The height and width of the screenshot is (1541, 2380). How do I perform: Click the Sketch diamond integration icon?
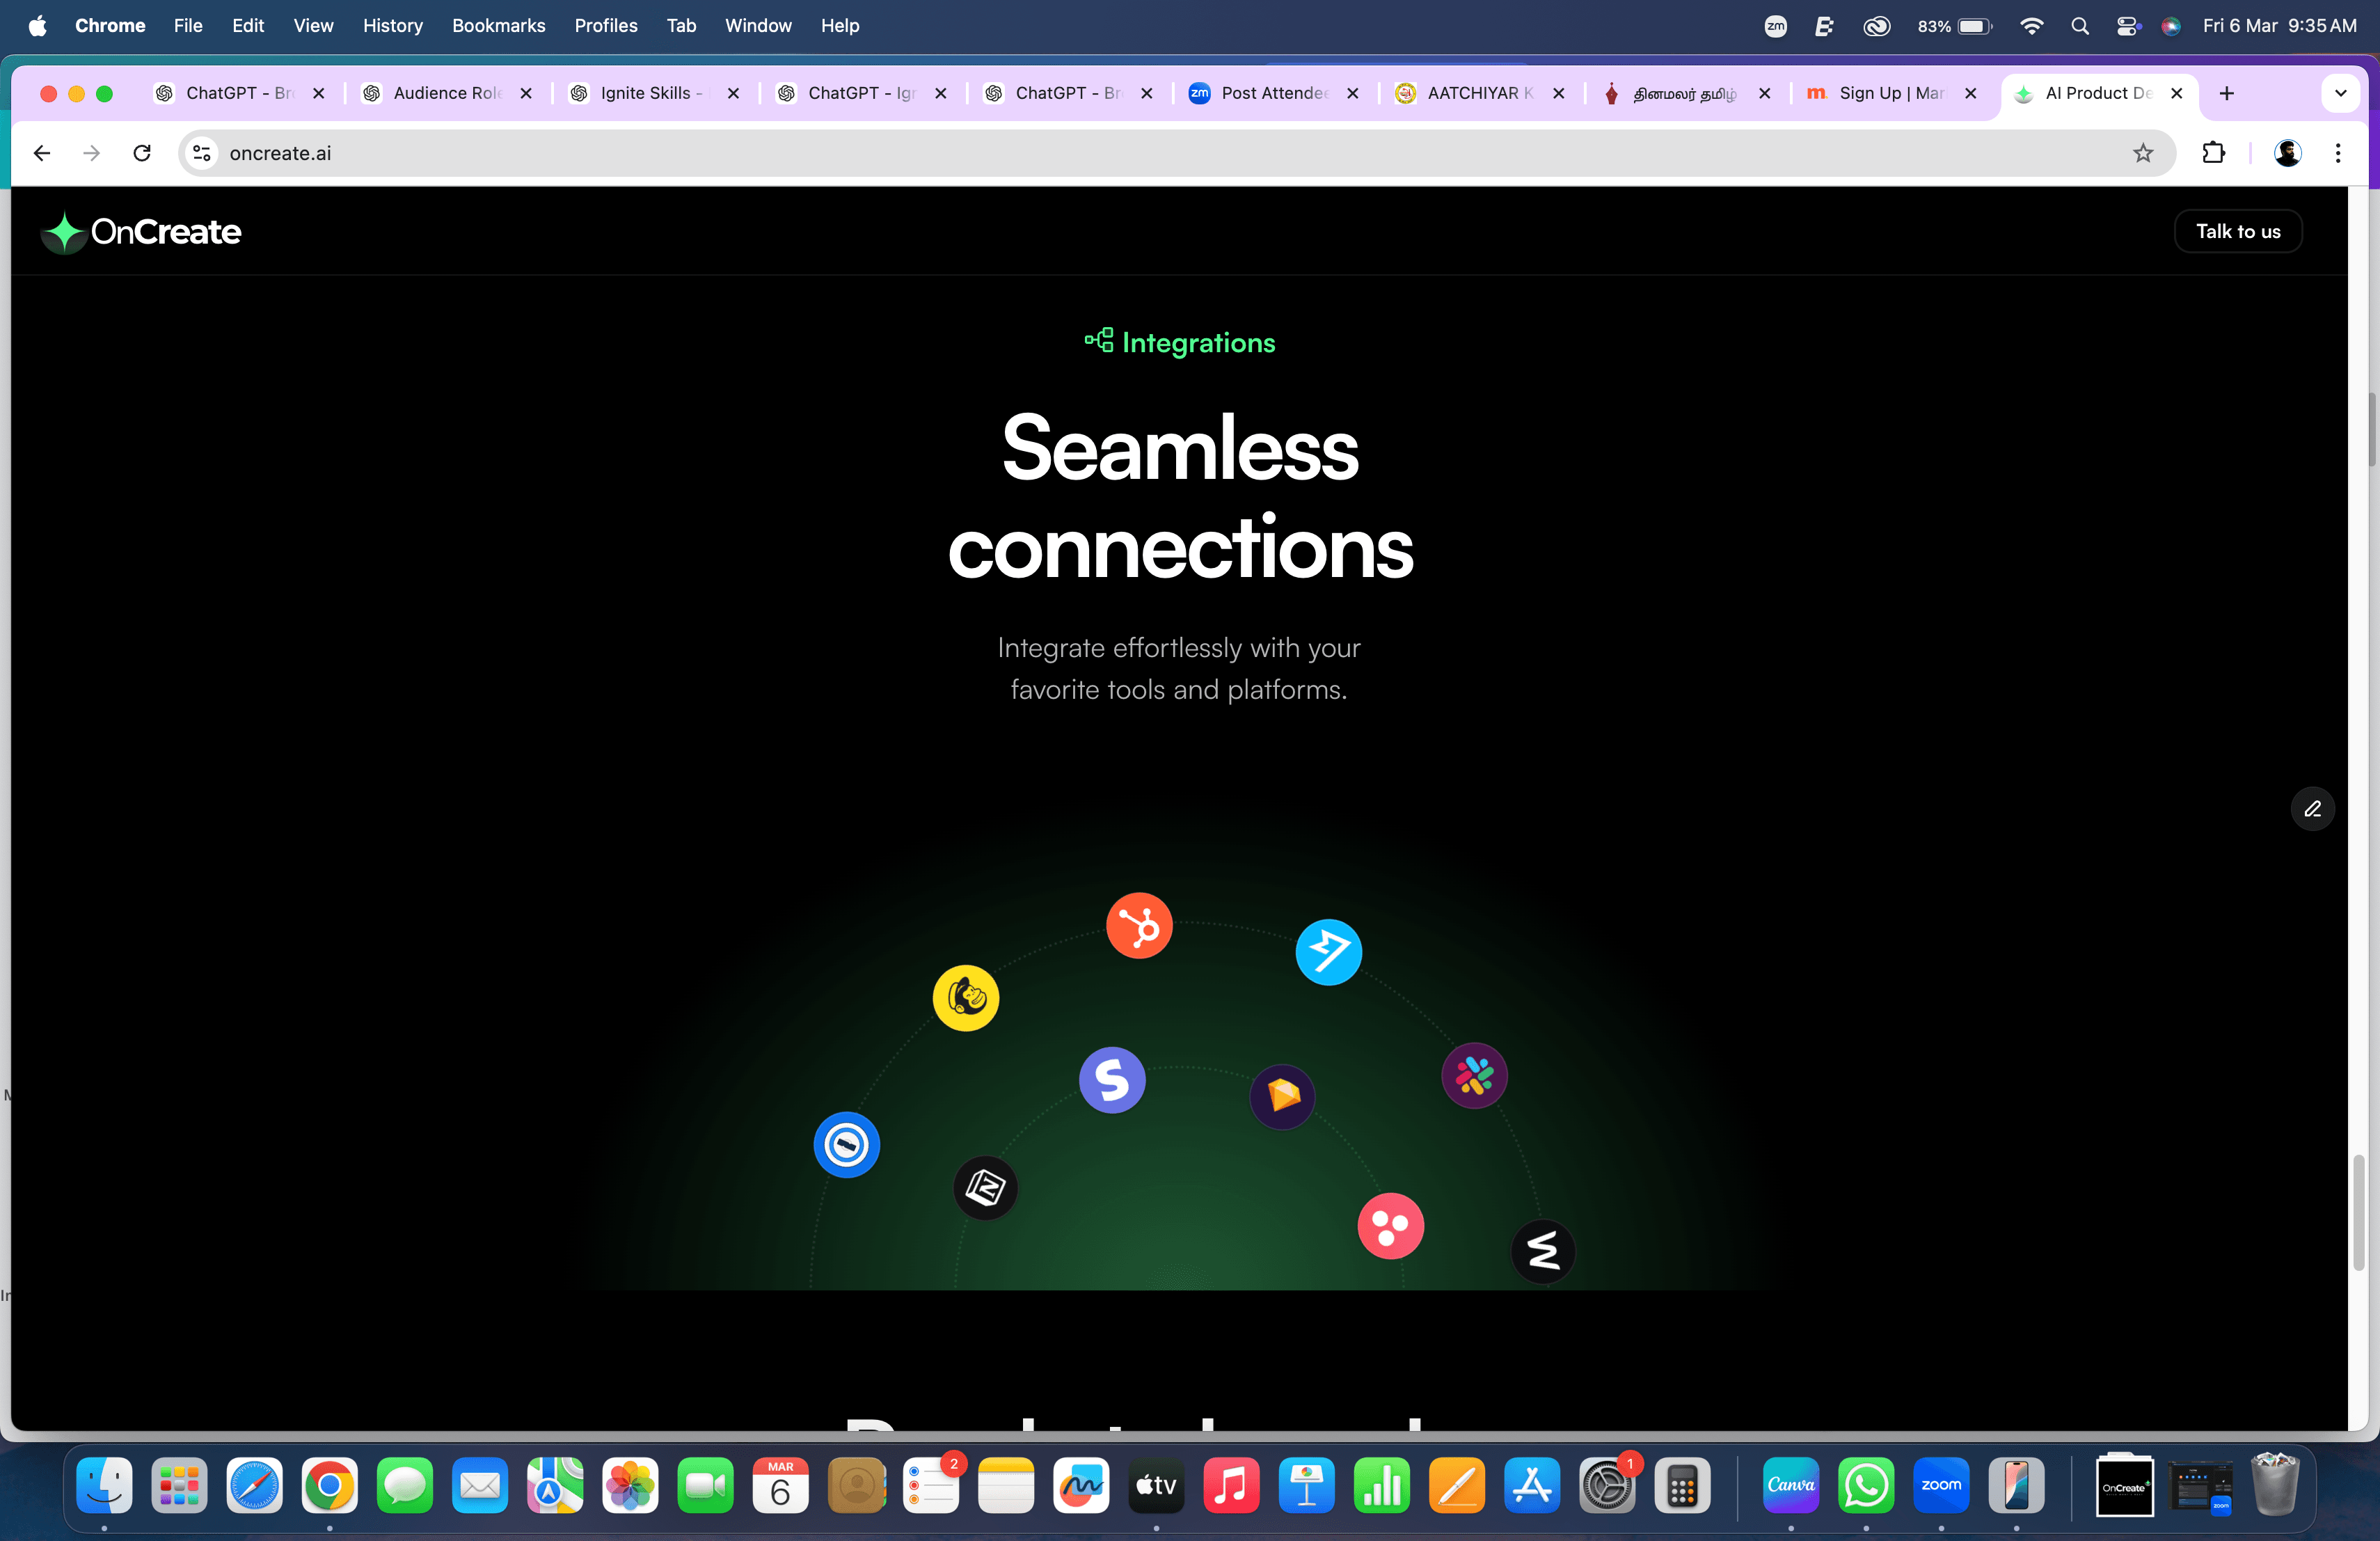(x=1282, y=1097)
